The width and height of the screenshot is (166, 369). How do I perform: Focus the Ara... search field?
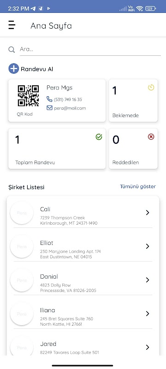[90, 49]
